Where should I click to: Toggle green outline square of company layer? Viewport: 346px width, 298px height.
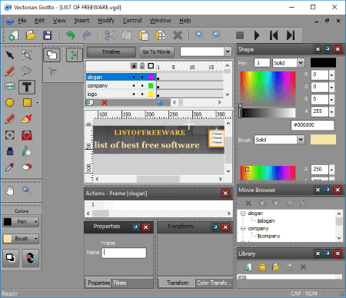pyautogui.click(x=151, y=85)
